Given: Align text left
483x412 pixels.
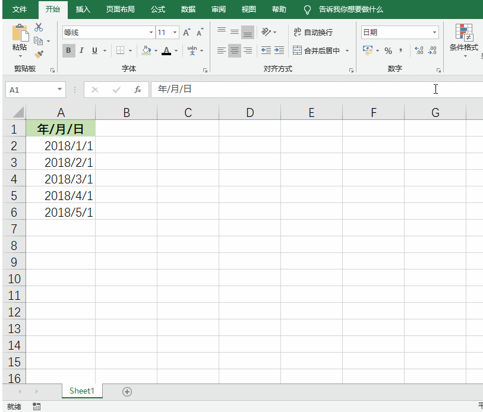Looking at the screenshot, I should [x=222, y=50].
